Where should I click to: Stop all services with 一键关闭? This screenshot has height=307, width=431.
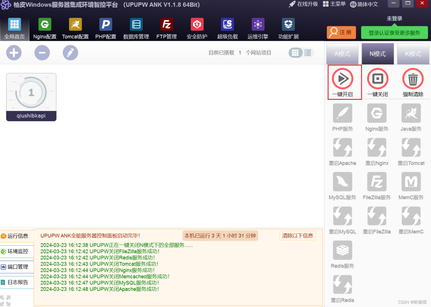[x=378, y=82]
